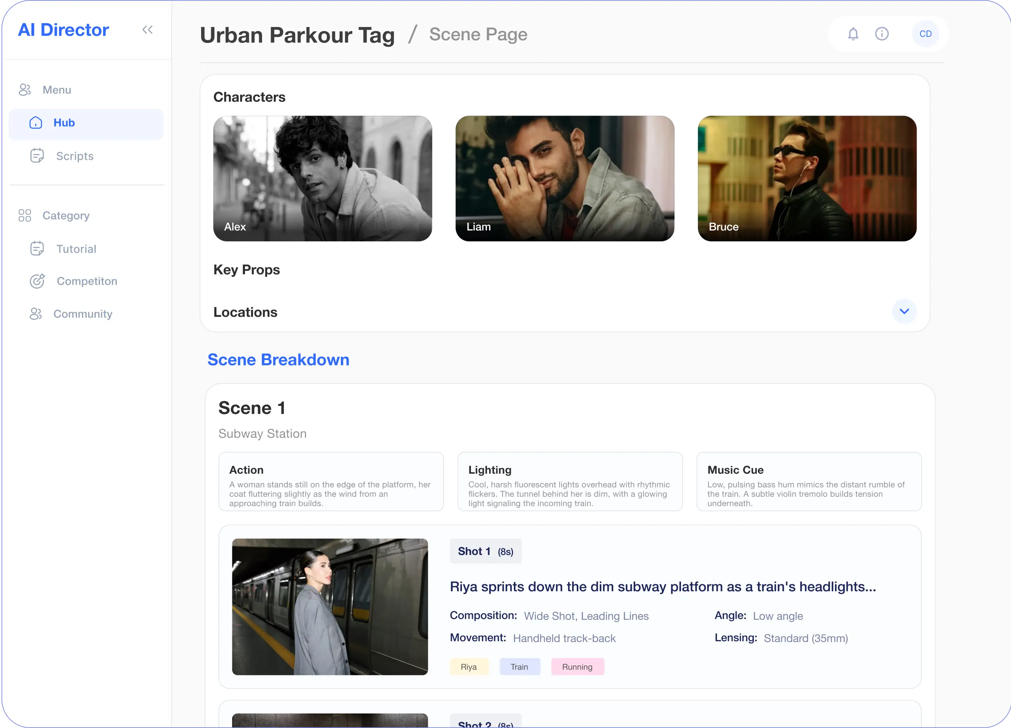Open the CD user avatar menu
Image resolution: width=1011 pixels, height=728 pixels.
click(925, 34)
